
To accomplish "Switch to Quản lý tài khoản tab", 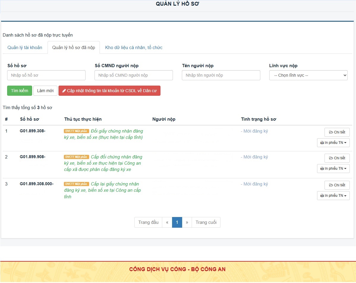I will tap(25, 48).
